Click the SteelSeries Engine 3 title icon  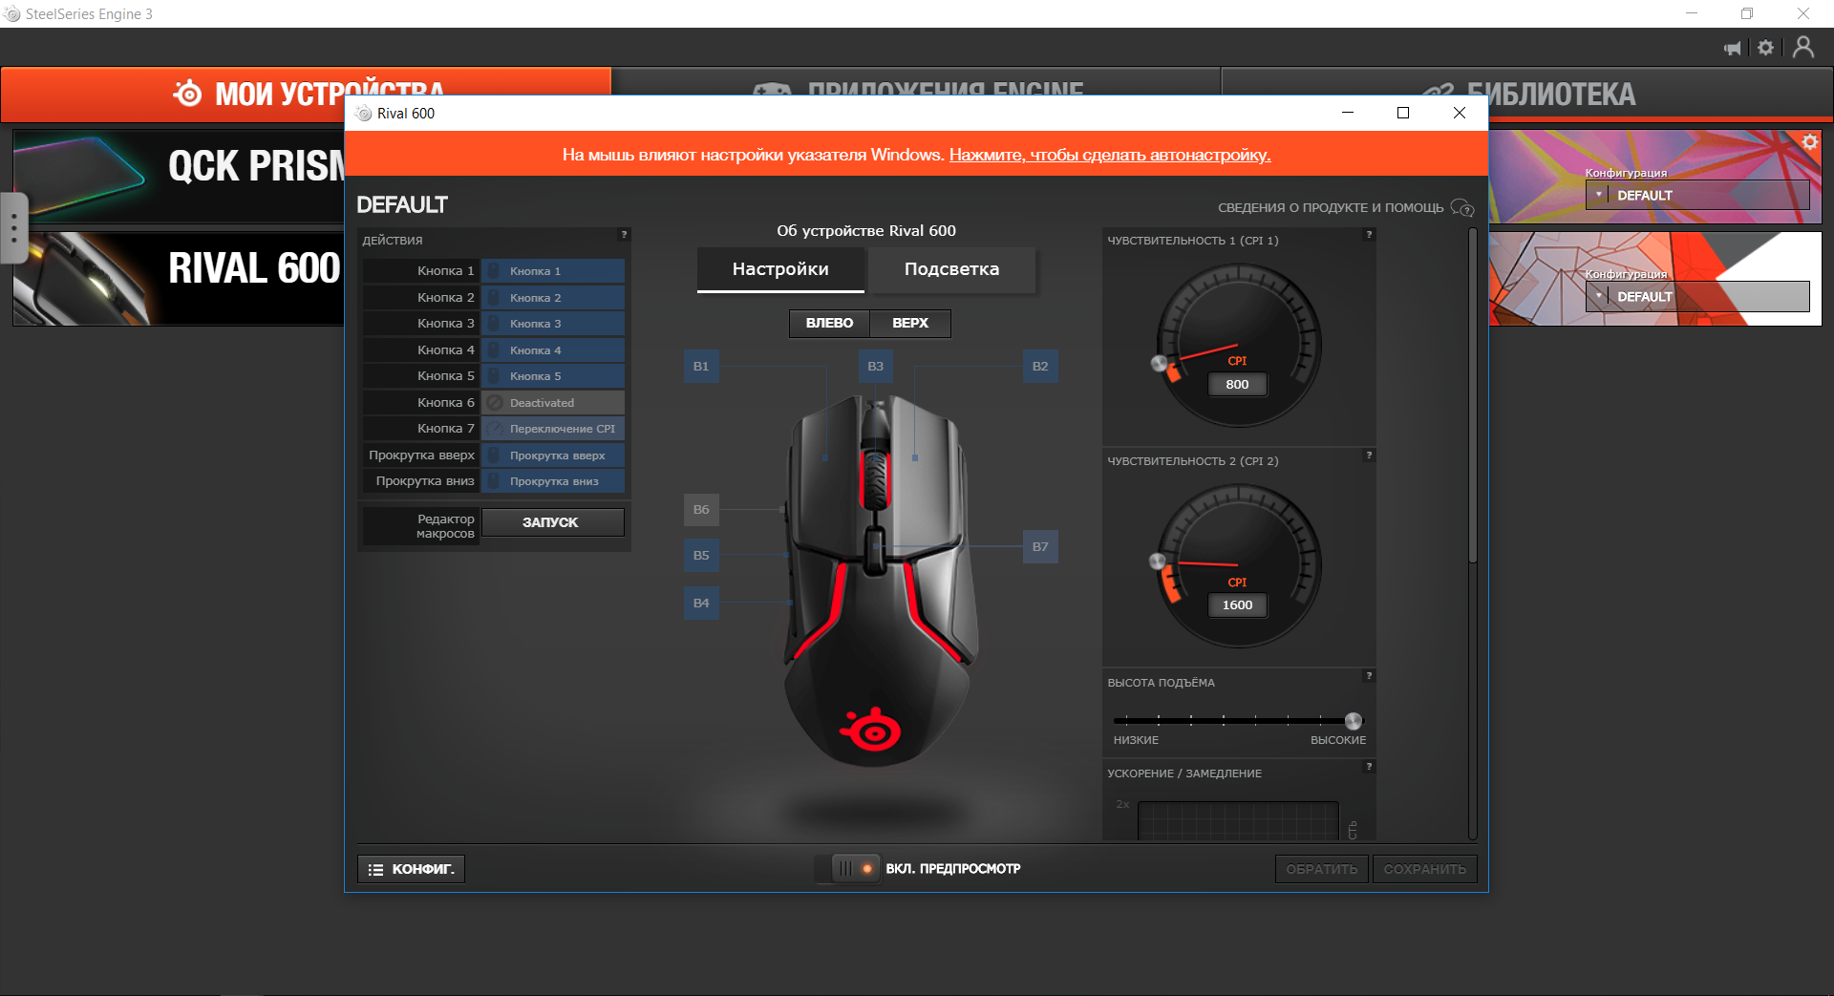(x=12, y=14)
